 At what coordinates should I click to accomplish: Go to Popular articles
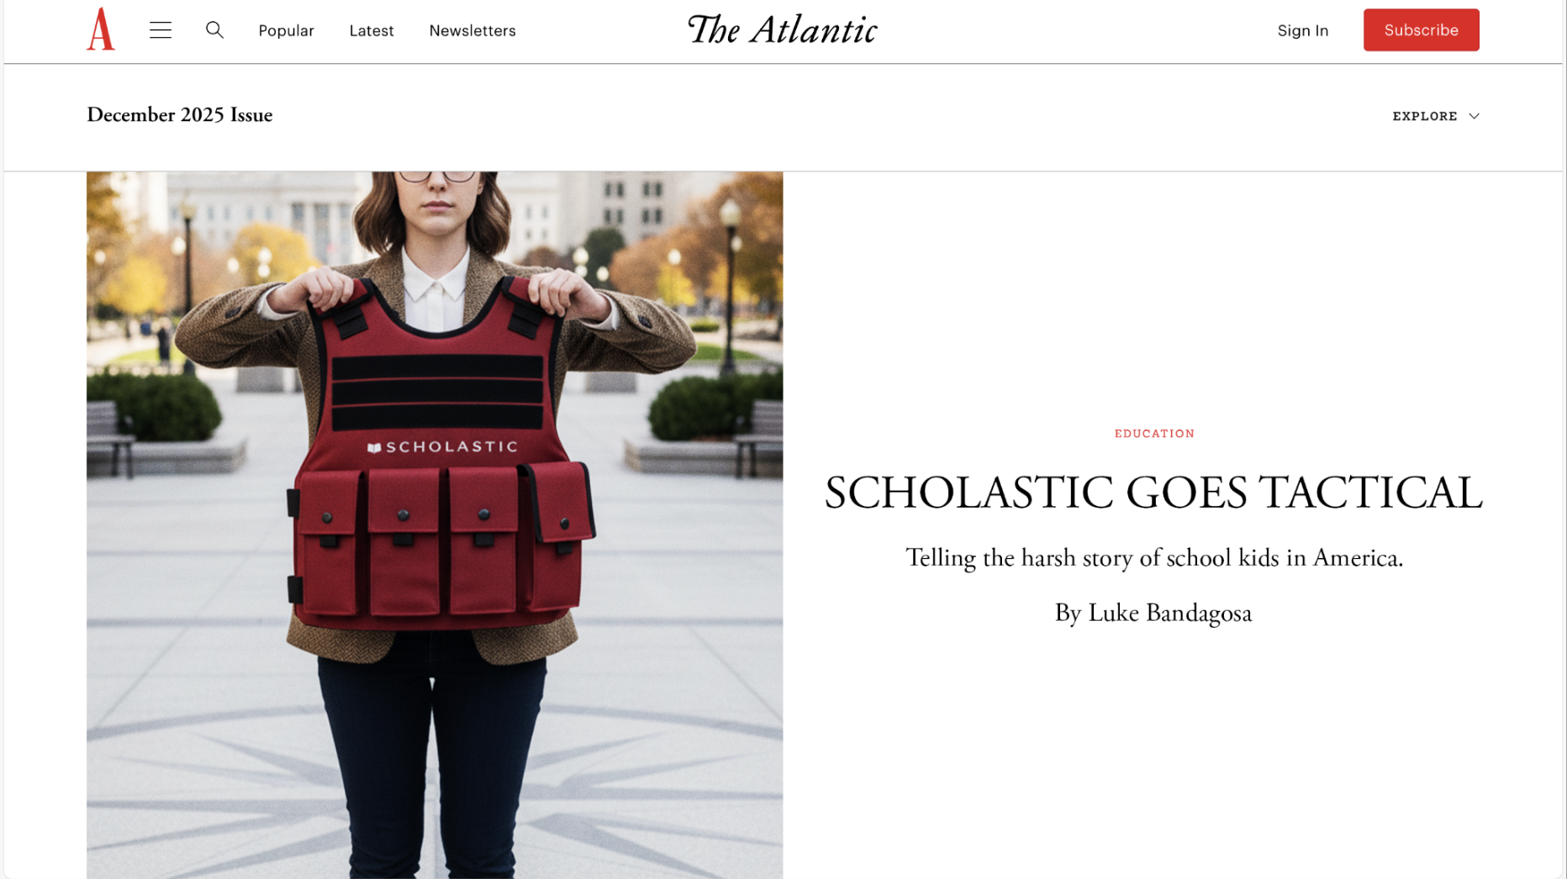tap(286, 30)
